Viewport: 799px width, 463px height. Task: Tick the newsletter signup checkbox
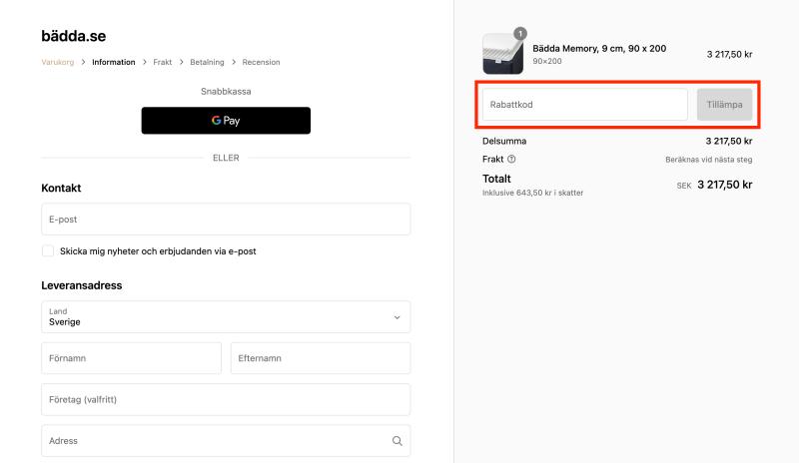pyautogui.click(x=48, y=251)
